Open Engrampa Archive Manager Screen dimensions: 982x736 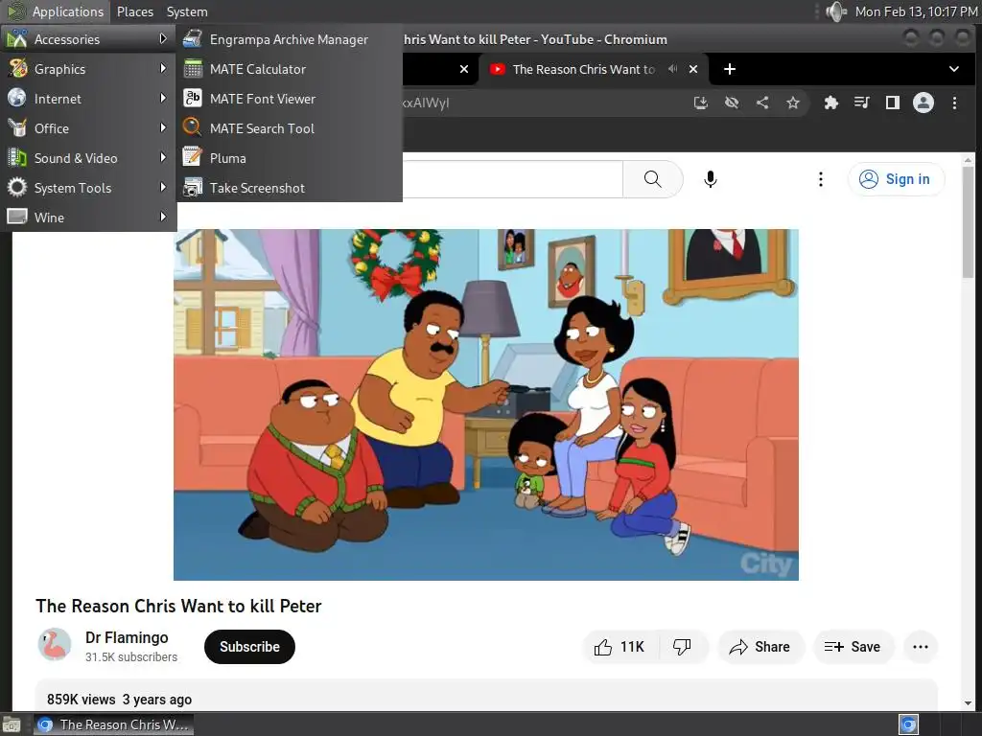tap(289, 39)
